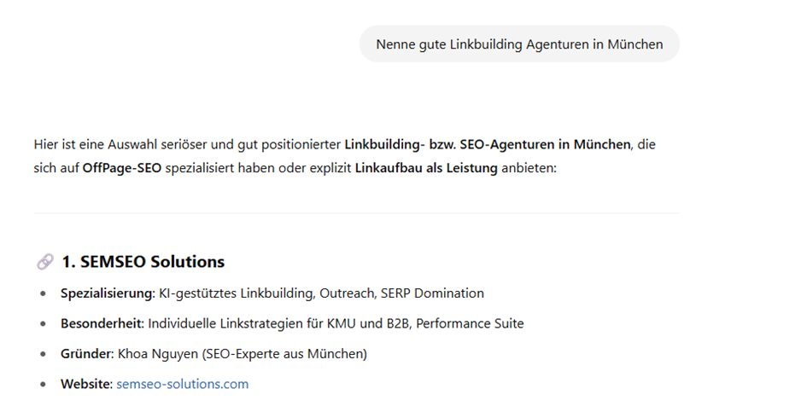Image resolution: width=807 pixels, height=412 pixels.
Task: Click the 'Gründer:' label
Action: pos(87,354)
